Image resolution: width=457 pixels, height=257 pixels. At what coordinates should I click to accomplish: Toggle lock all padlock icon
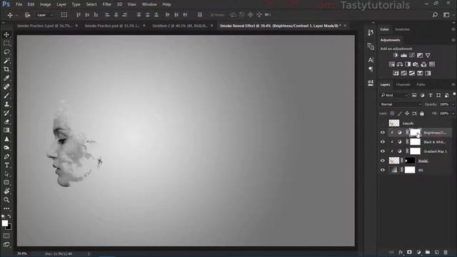[x=422, y=114]
